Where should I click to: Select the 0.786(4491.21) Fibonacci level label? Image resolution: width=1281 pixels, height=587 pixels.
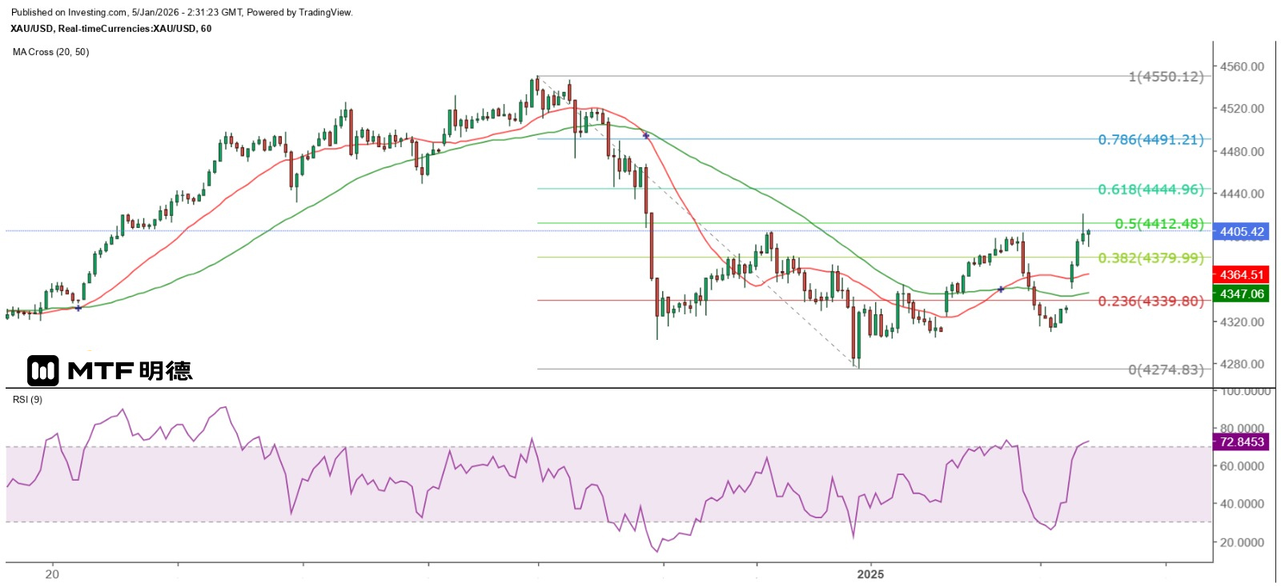tap(1150, 140)
